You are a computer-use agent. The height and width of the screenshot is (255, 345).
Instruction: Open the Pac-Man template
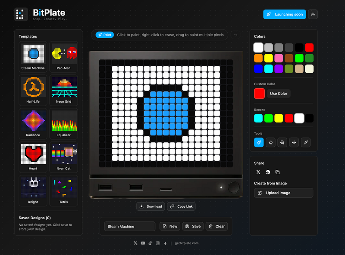[x=63, y=57]
